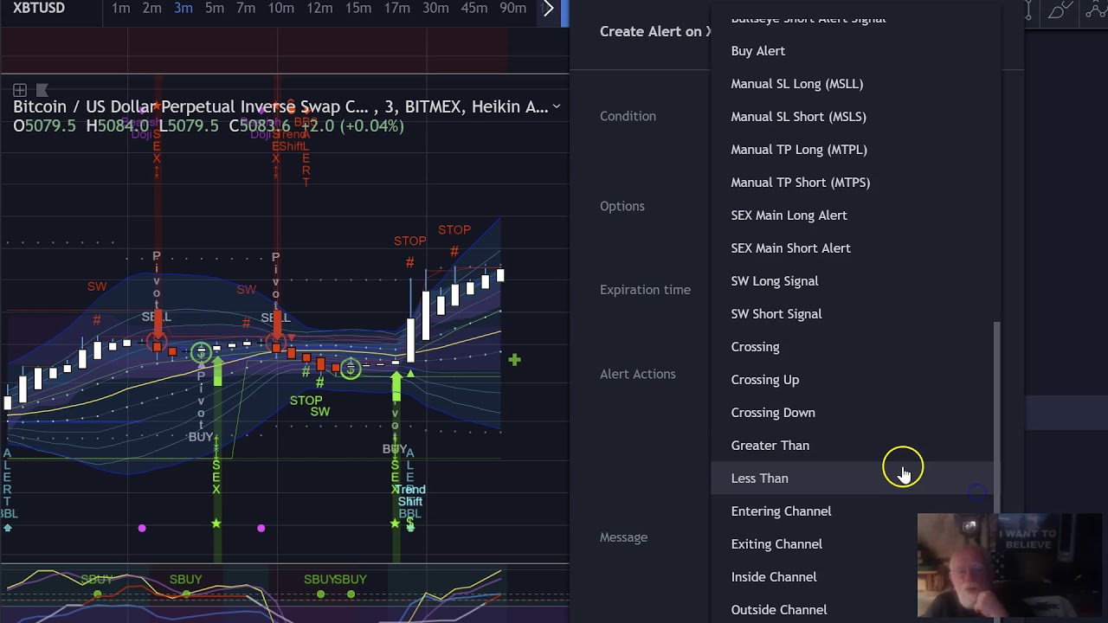Switch to the 30m timeframe
This screenshot has height=623, width=1108.
point(435,9)
